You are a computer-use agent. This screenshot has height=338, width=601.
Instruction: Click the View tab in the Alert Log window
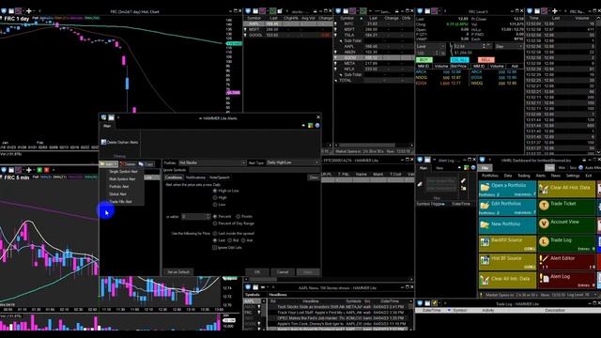tap(439, 168)
